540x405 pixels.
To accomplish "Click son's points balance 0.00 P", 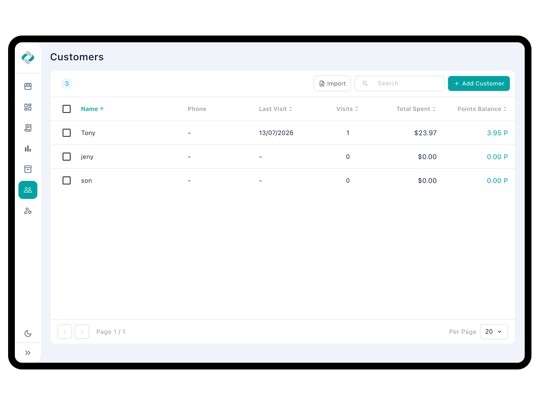I will (497, 180).
